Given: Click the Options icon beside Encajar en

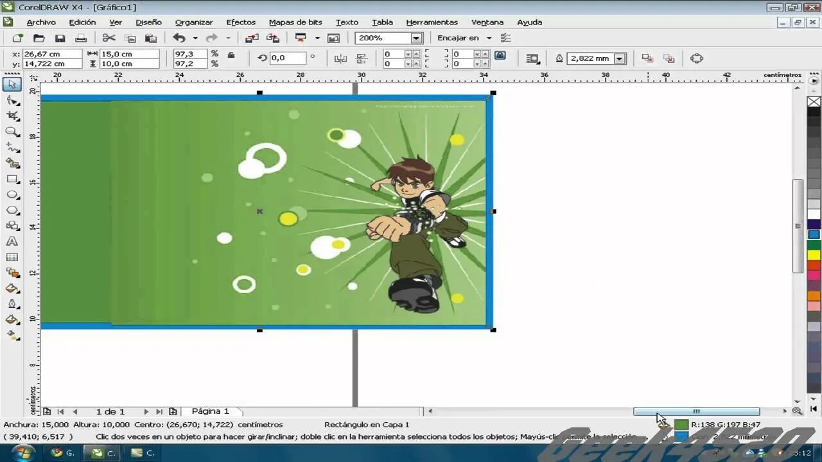Looking at the screenshot, I should (x=506, y=38).
